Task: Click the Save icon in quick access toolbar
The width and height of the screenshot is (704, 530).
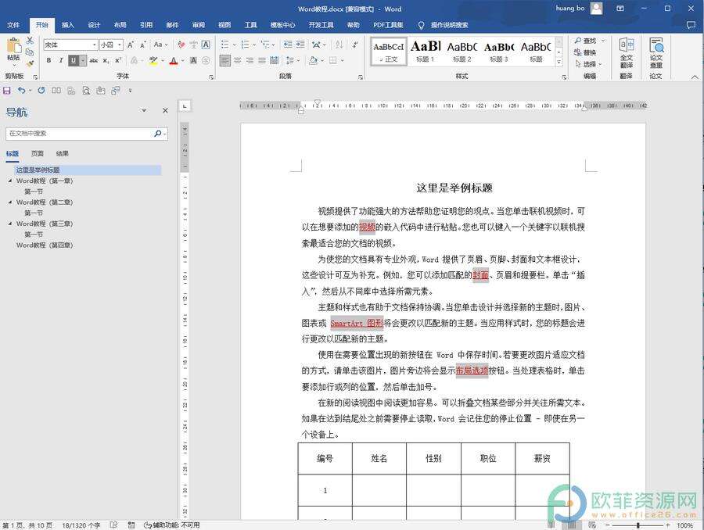Action: (x=7, y=91)
